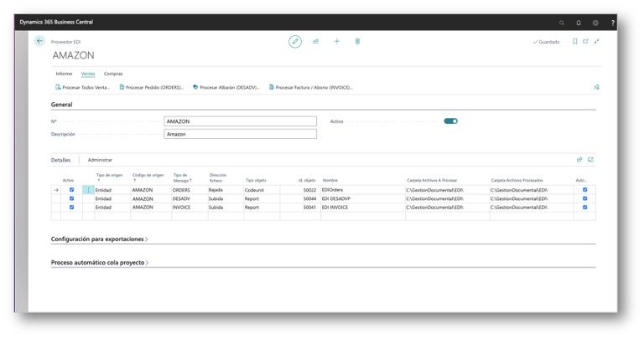The height and width of the screenshot is (339, 644).
Task: Open the Detalles menu
Action: pos(60,160)
